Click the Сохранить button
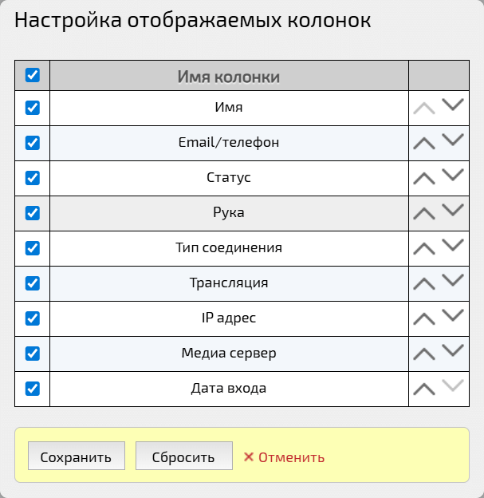484x498 pixels. tap(77, 456)
